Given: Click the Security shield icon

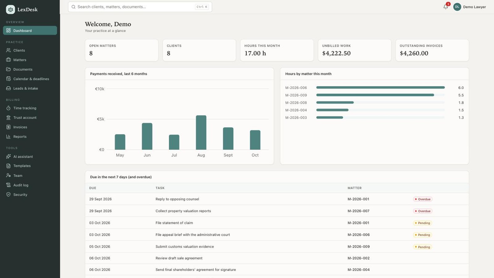Looking at the screenshot, I should point(8,195).
